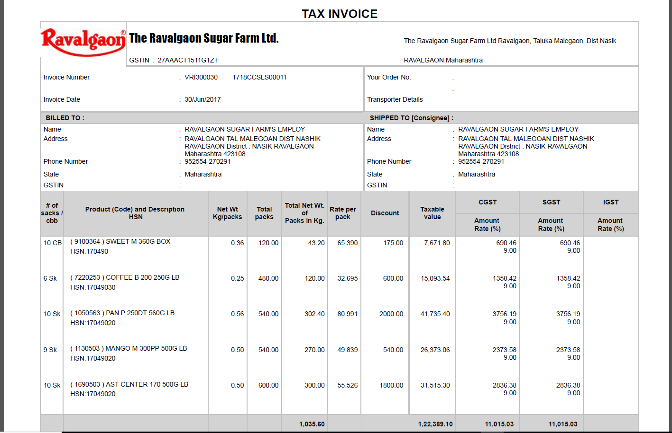Viewport: 672px width, 433px height.
Task: Click discount value 2000.00
Action: pos(391,314)
